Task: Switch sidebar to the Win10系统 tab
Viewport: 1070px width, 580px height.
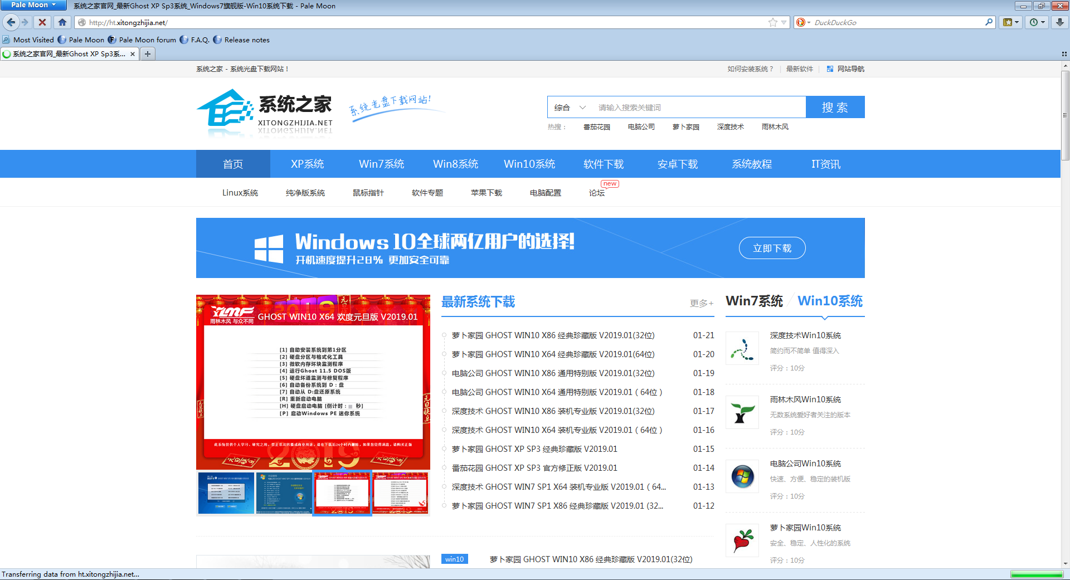Action: coord(830,301)
